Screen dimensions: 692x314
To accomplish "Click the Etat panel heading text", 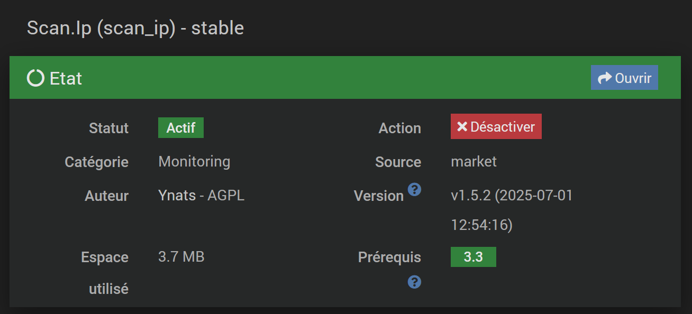I will tap(66, 78).
